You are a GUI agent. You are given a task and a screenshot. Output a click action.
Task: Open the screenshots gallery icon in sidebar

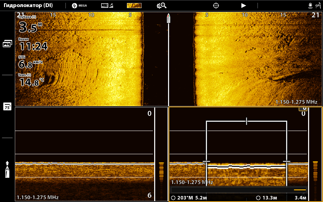(7, 44)
